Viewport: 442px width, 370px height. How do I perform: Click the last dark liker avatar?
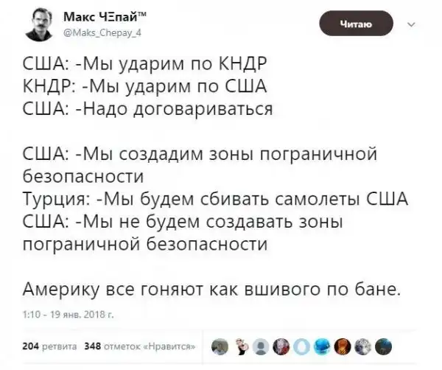point(385,344)
